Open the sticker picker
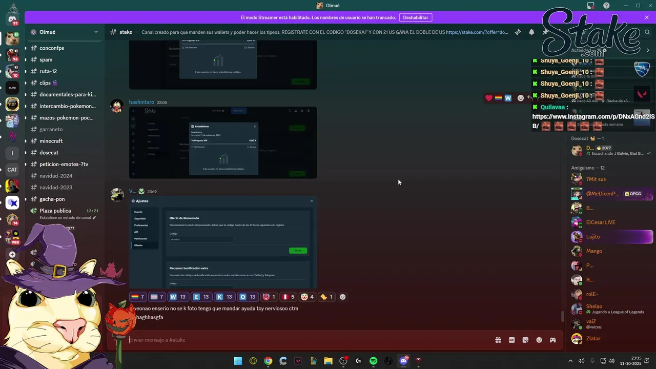Image resolution: width=656 pixels, height=369 pixels. point(525,340)
